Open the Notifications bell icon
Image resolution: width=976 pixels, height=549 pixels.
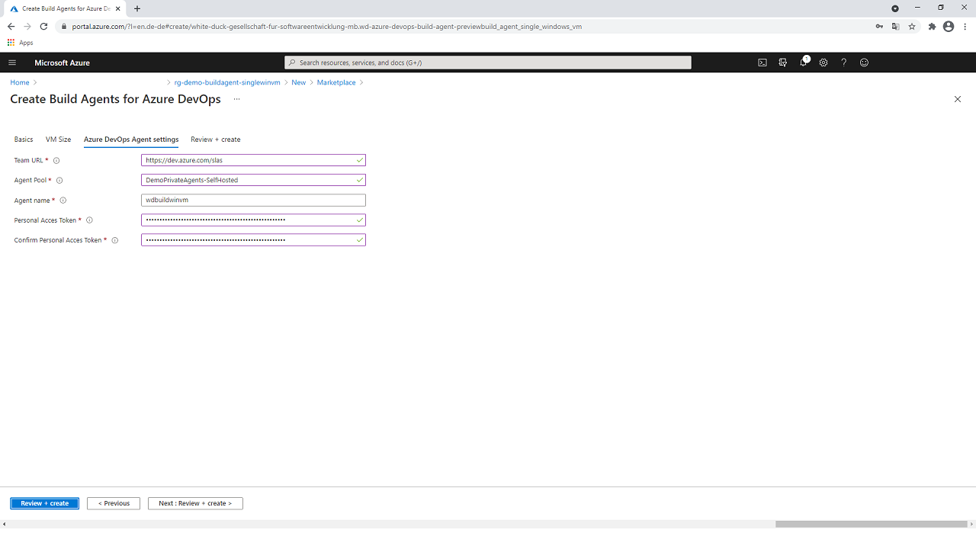tap(804, 63)
